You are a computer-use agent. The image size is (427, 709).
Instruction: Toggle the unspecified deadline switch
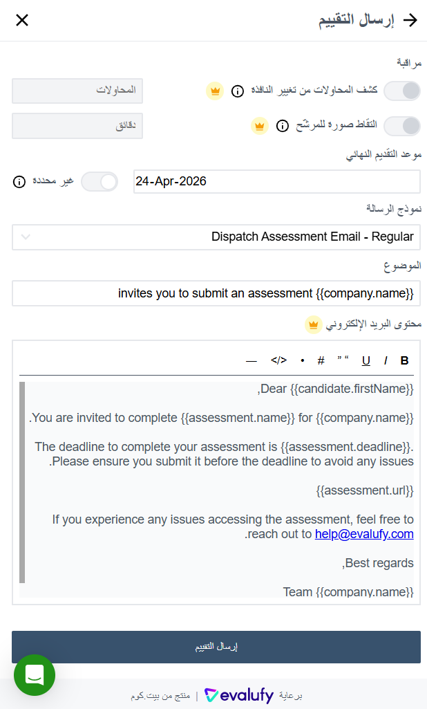pos(99,182)
